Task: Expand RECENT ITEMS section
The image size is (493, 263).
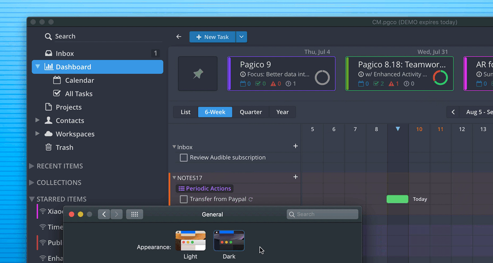Action: [x=31, y=166]
